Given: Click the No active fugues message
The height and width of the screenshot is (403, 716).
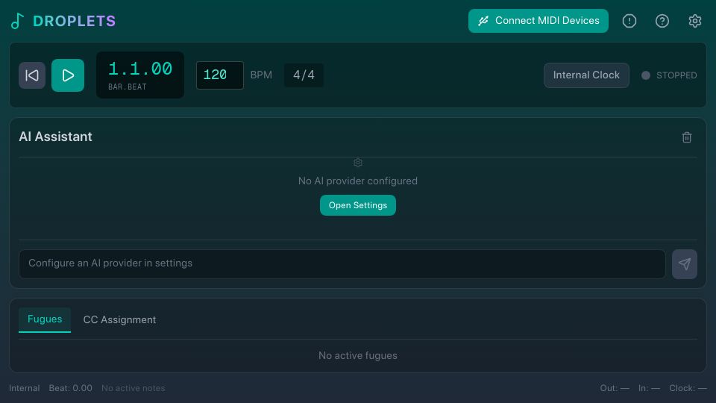Looking at the screenshot, I should click(x=358, y=355).
